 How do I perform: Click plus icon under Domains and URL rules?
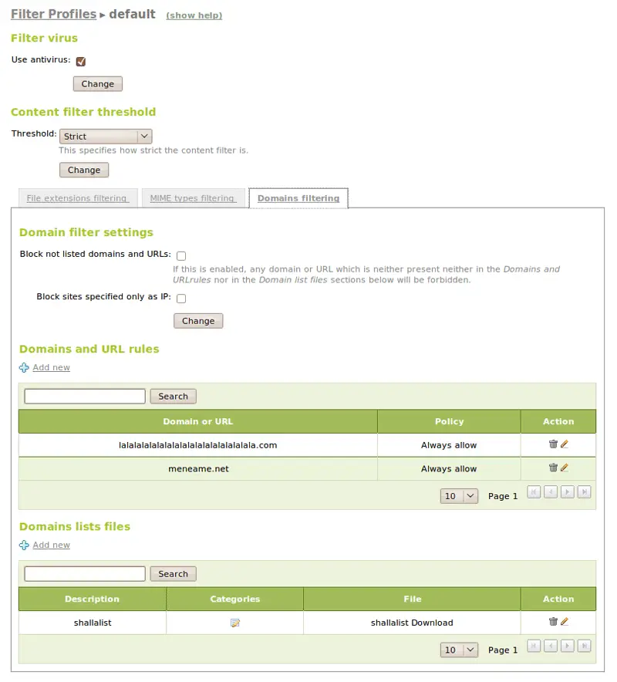tap(24, 367)
